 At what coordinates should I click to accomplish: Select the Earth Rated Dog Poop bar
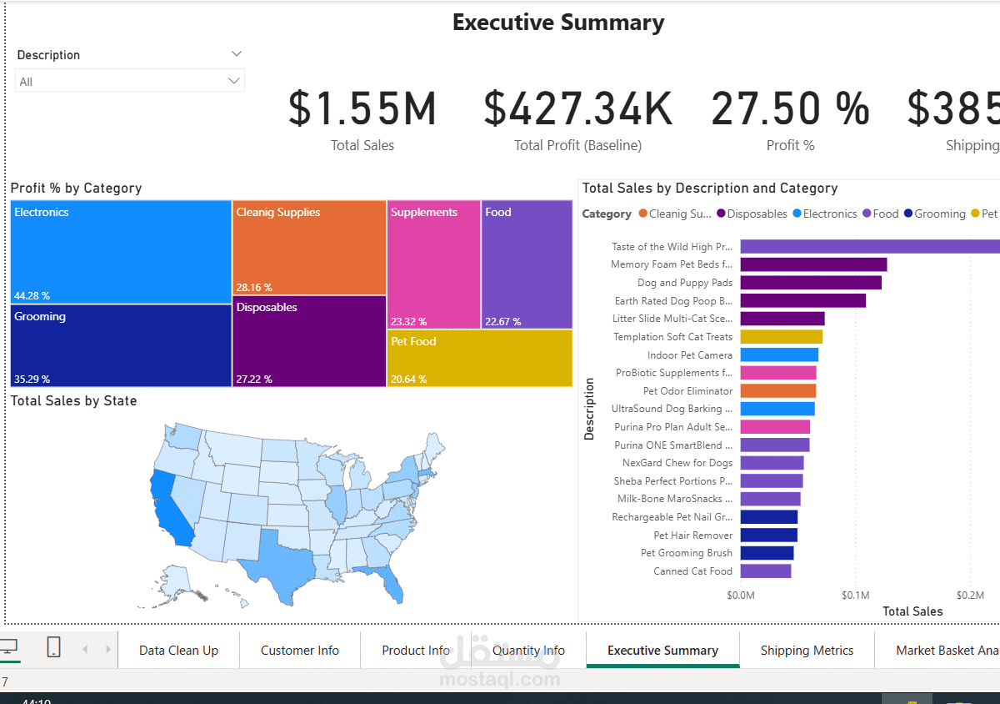[803, 300]
